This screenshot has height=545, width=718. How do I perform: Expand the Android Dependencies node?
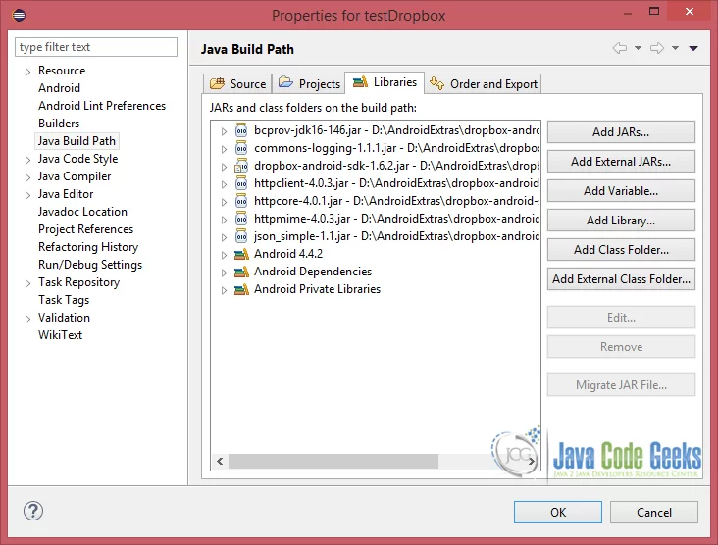(x=224, y=272)
